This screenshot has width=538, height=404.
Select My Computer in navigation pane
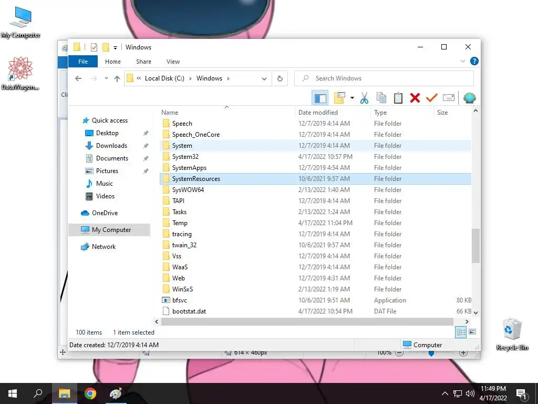[x=109, y=230]
